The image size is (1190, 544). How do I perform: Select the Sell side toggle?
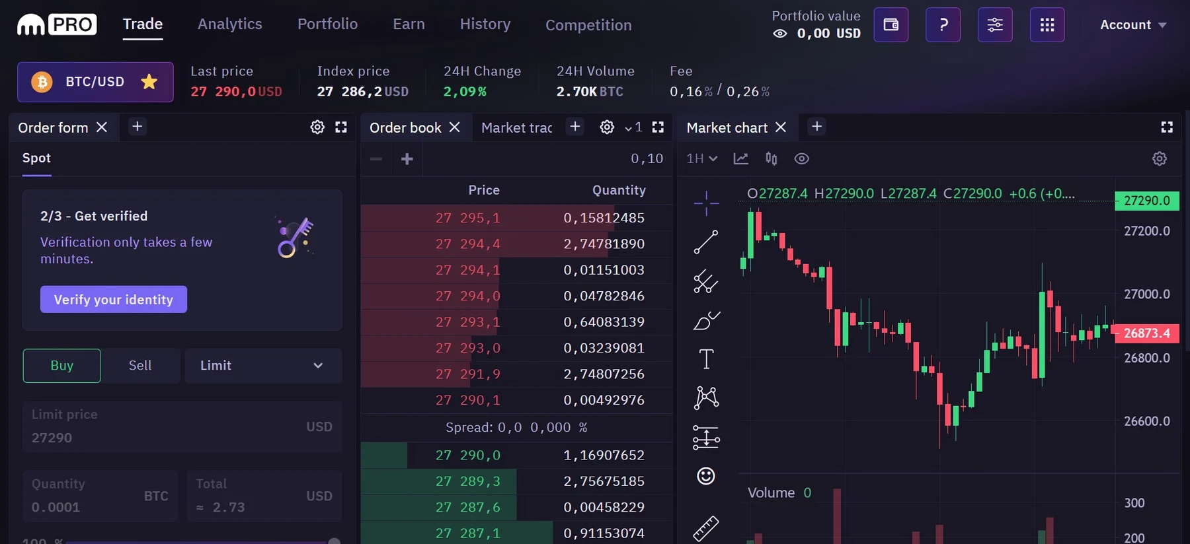tap(140, 366)
